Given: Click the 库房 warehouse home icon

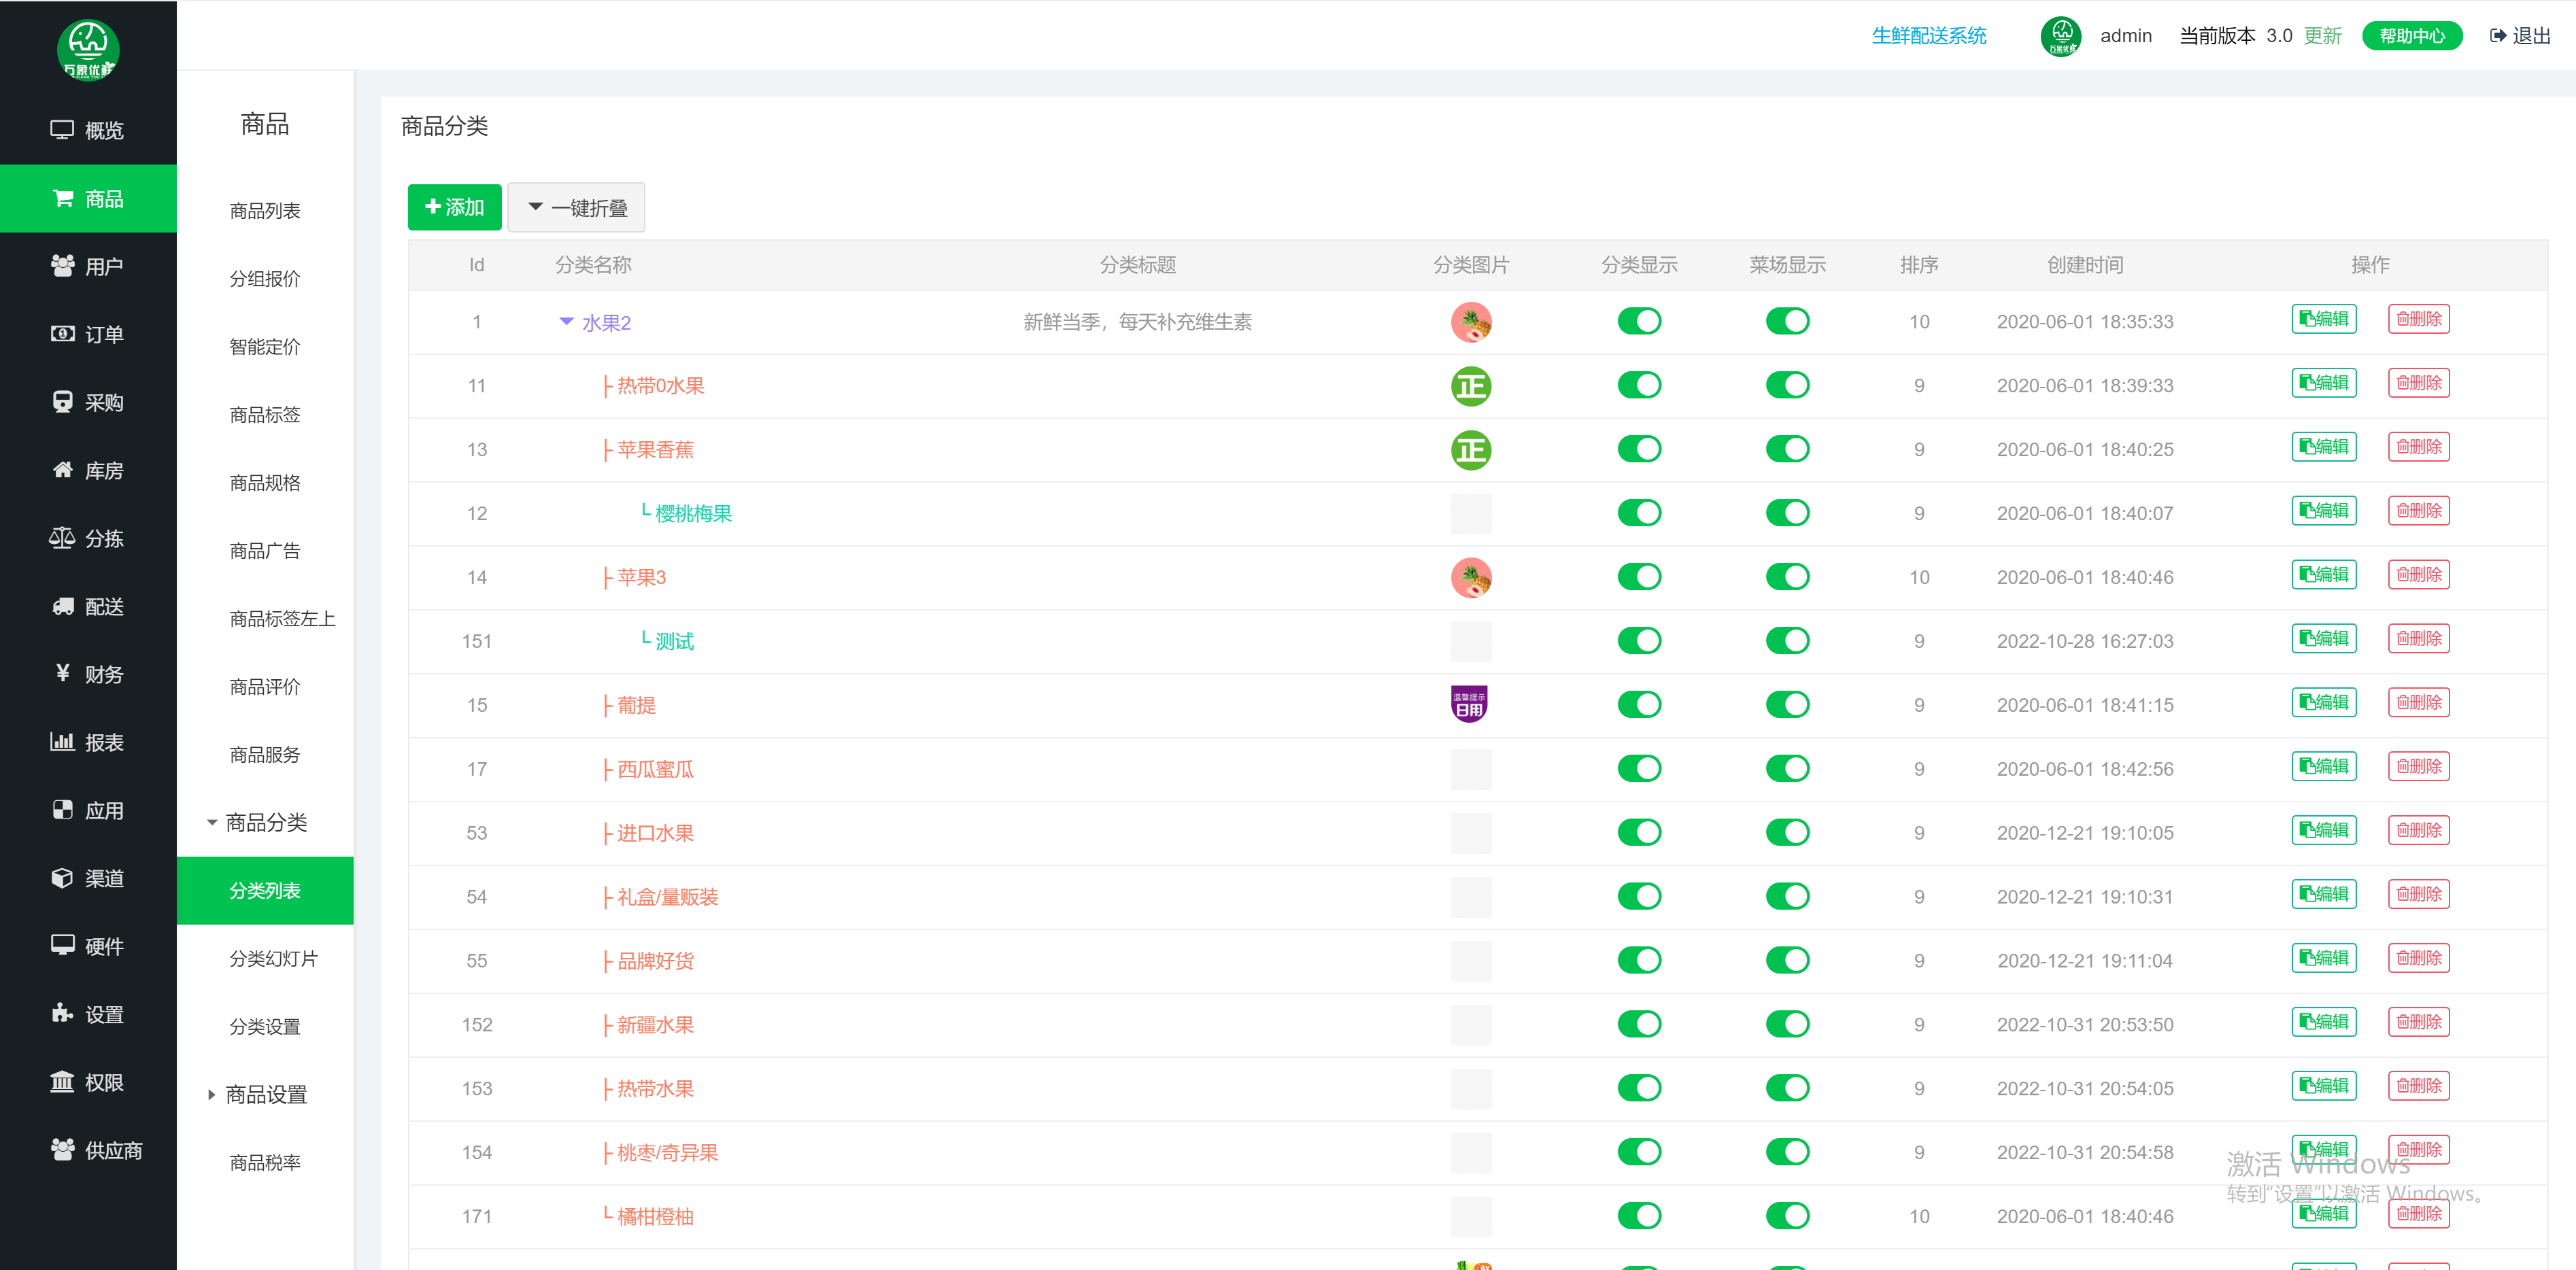Looking at the screenshot, I should click(62, 470).
